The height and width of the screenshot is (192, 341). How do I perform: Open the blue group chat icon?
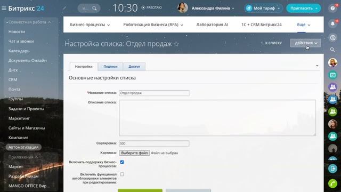click(x=332, y=99)
